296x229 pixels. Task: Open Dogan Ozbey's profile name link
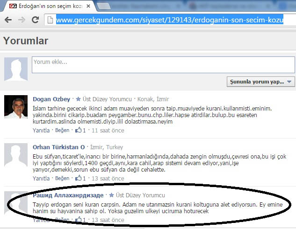click(x=51, y=99)
